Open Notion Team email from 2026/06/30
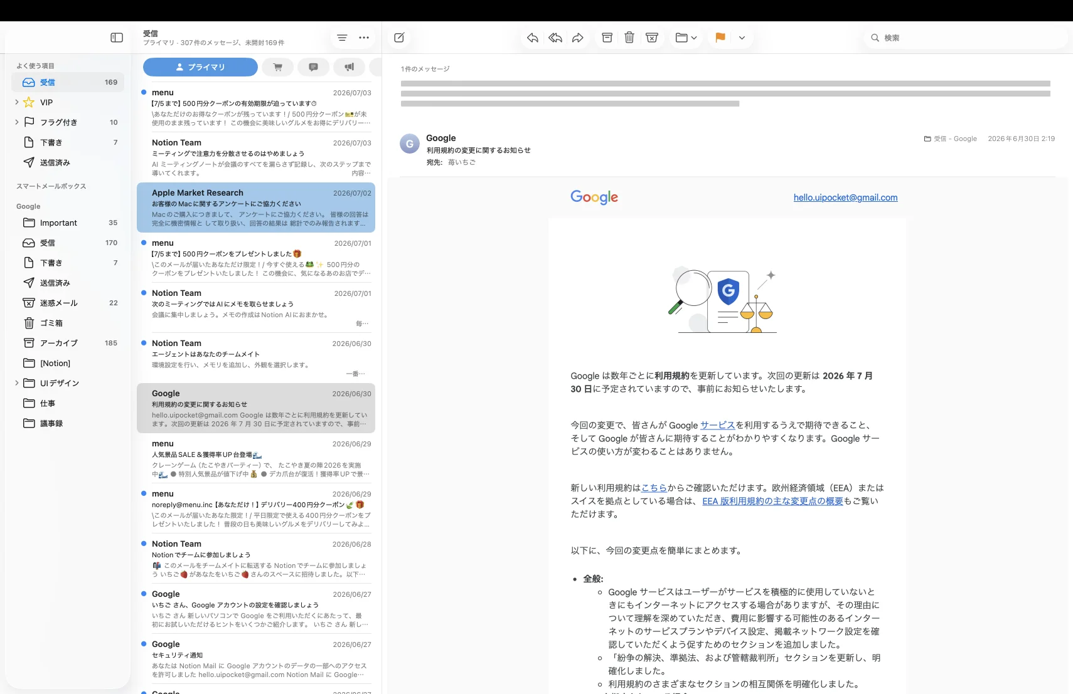 pyautogui.click(x=256, y=357)
